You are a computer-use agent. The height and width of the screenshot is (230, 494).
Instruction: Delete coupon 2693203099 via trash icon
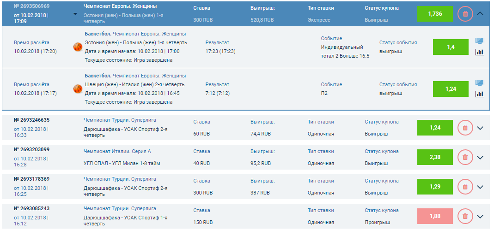[x=465, y=157]
